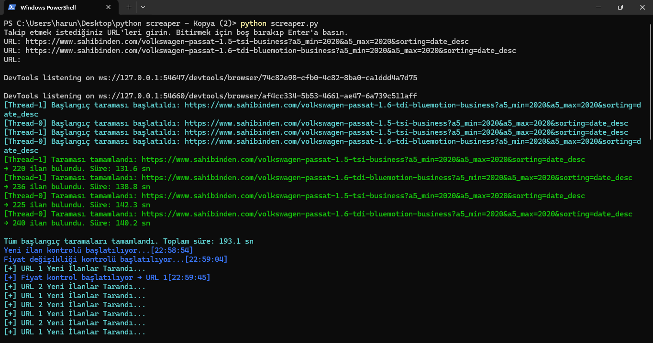Click the 'Yeni ilan kontrolü başlatılıyor' log line
This screenshot has width=653, height=343.
coord(98,250)
